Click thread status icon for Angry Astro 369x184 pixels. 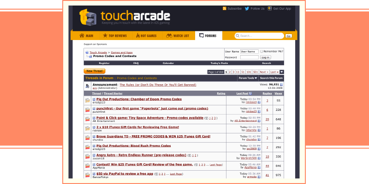pos(87,156)
